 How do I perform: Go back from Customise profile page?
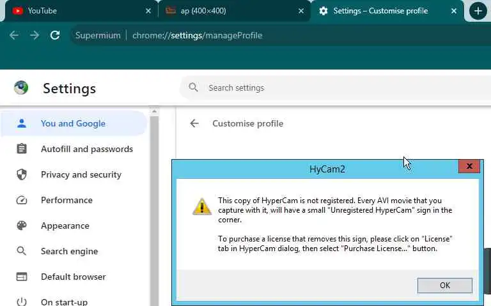point(194,123)
